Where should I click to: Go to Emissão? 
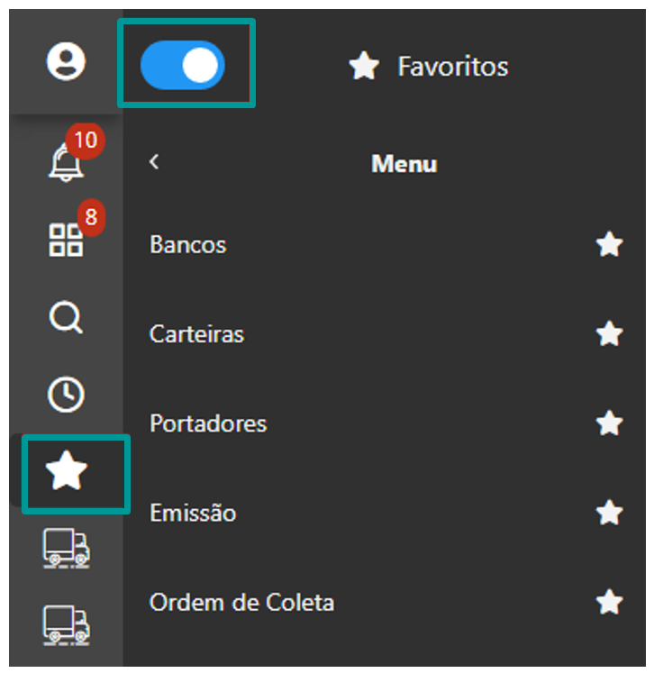point(193,514)
